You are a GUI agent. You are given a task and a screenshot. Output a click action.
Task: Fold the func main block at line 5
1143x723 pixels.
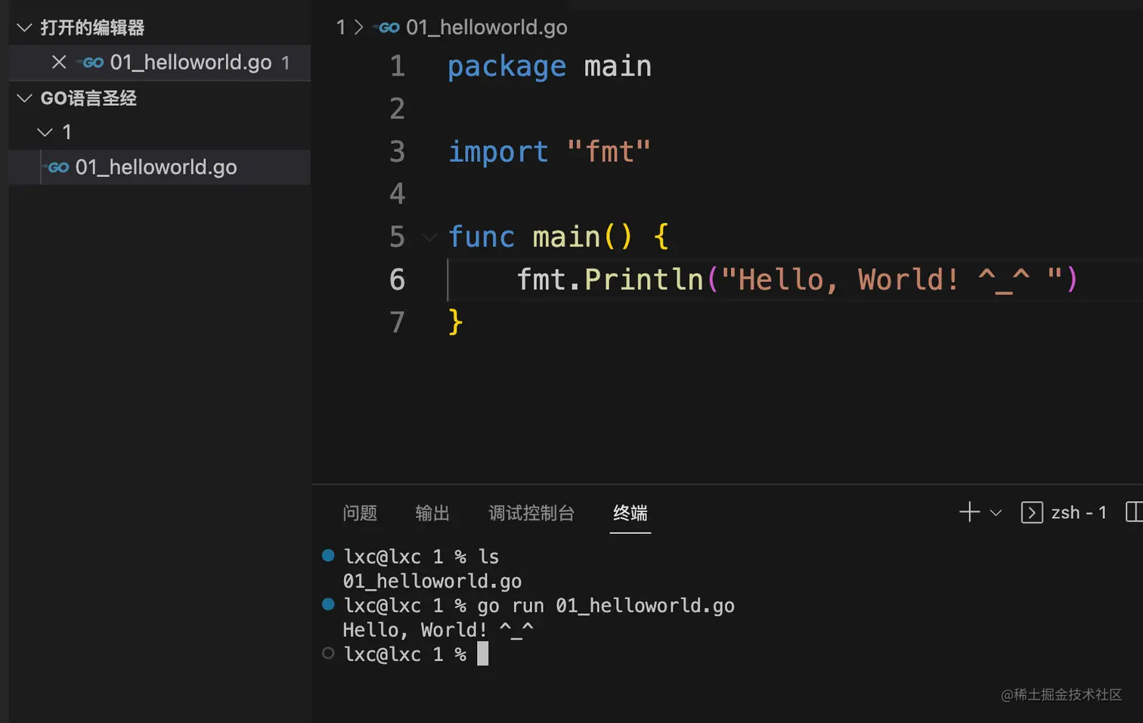point(429,237)
